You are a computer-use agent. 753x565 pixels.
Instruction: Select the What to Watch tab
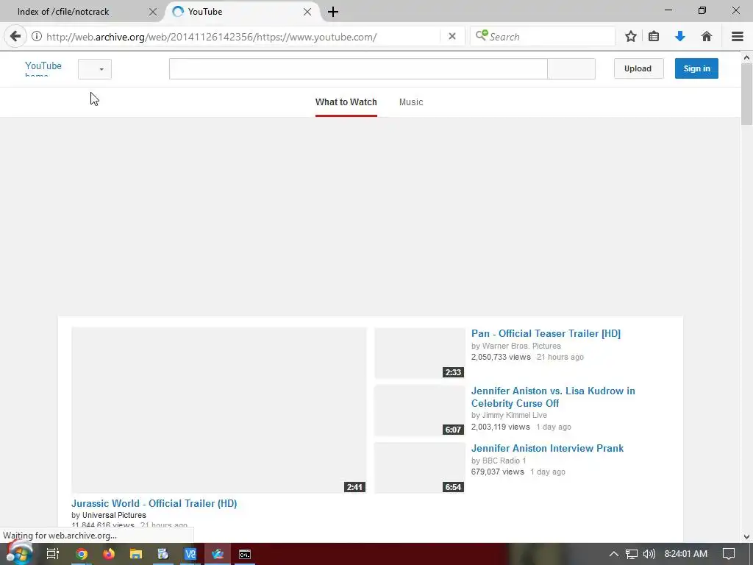pos(346,102)
